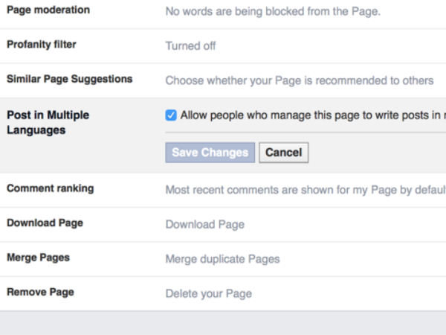446x335 pixels.
Task: Enable the multiple languages posting checkbox
Action: pyautogui.click(x=171, y=115)
